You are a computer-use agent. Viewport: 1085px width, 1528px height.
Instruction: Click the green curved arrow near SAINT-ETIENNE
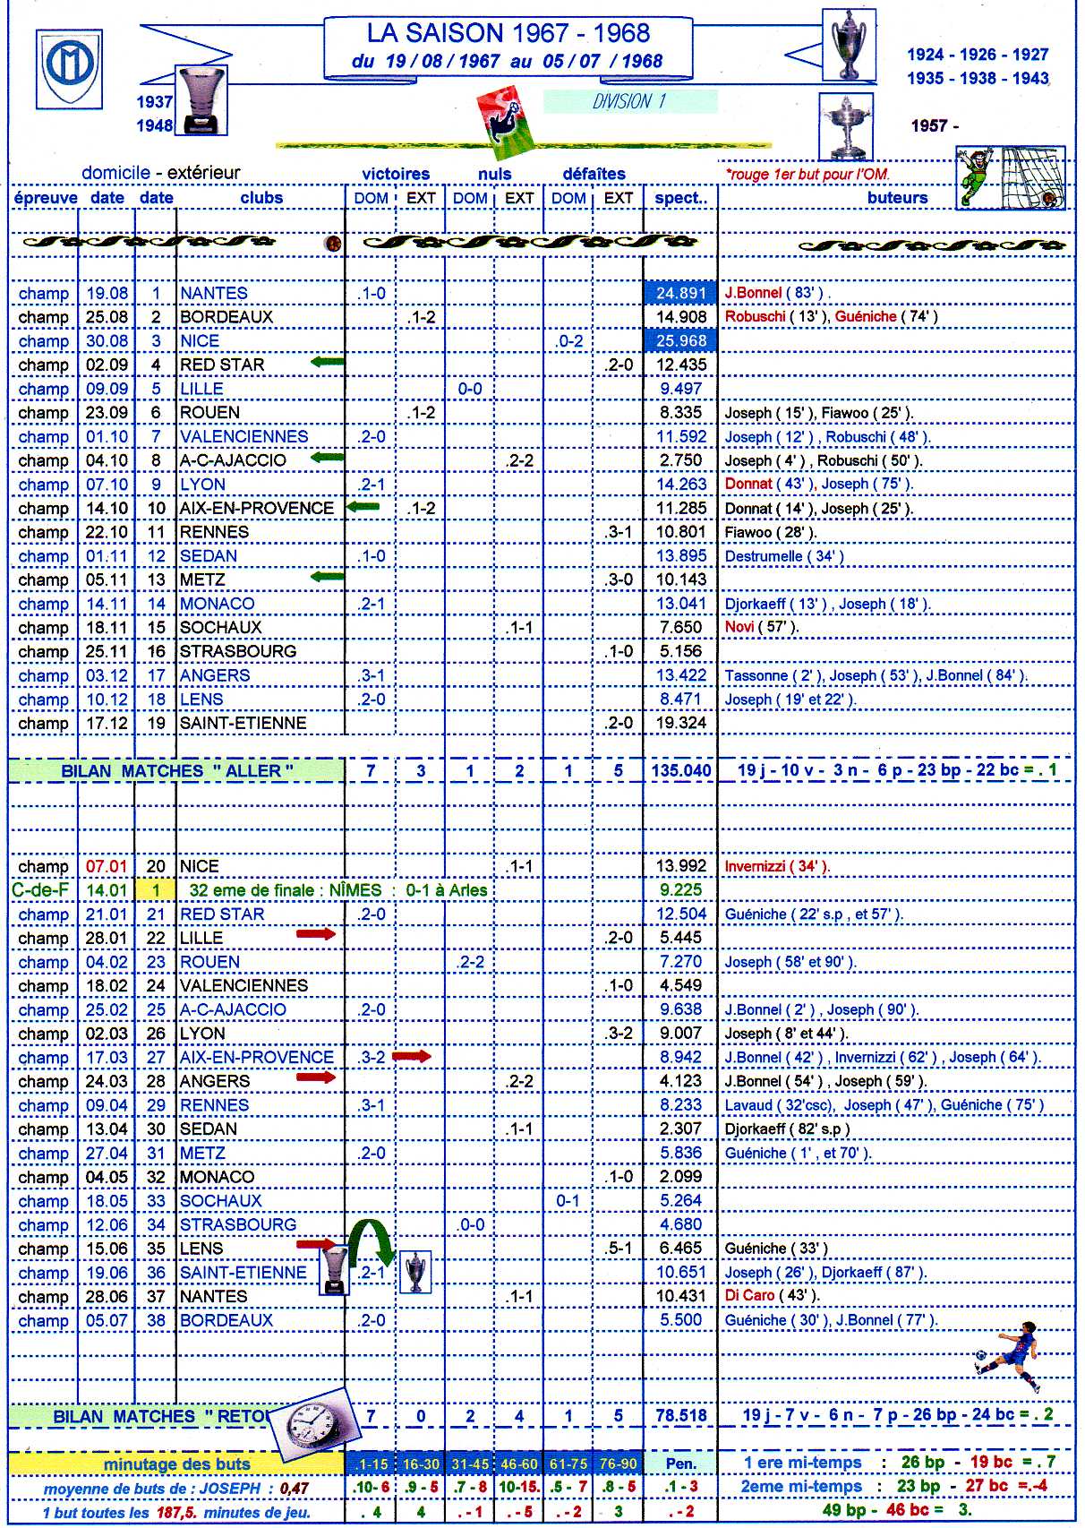[x=370, y=1244]
